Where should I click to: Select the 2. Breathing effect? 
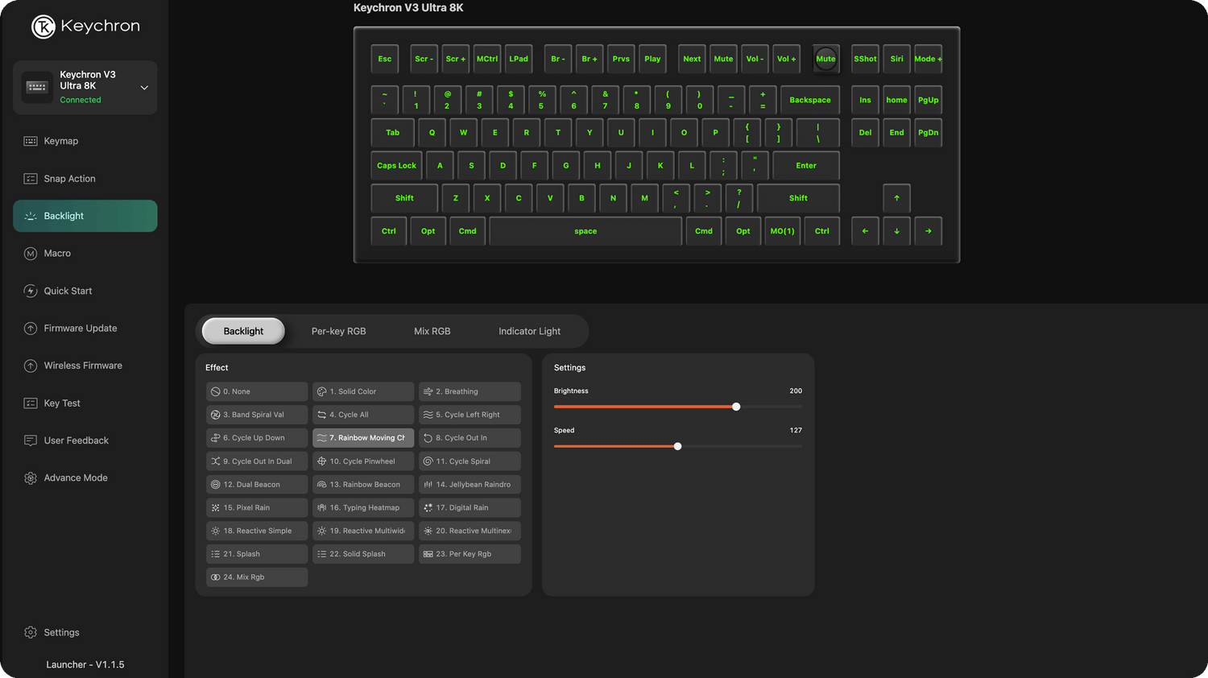[x=469, y=391]
